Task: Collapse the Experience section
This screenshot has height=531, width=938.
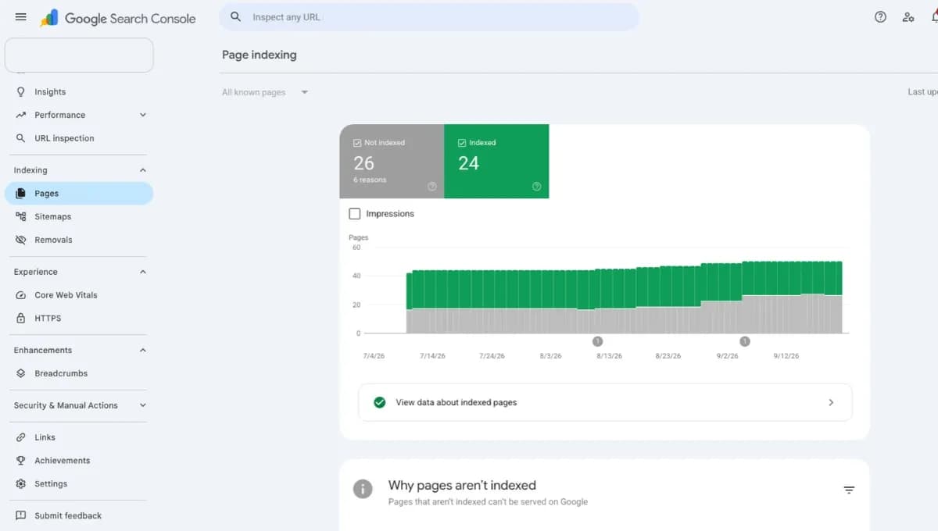Action: (x=142, y=272)
